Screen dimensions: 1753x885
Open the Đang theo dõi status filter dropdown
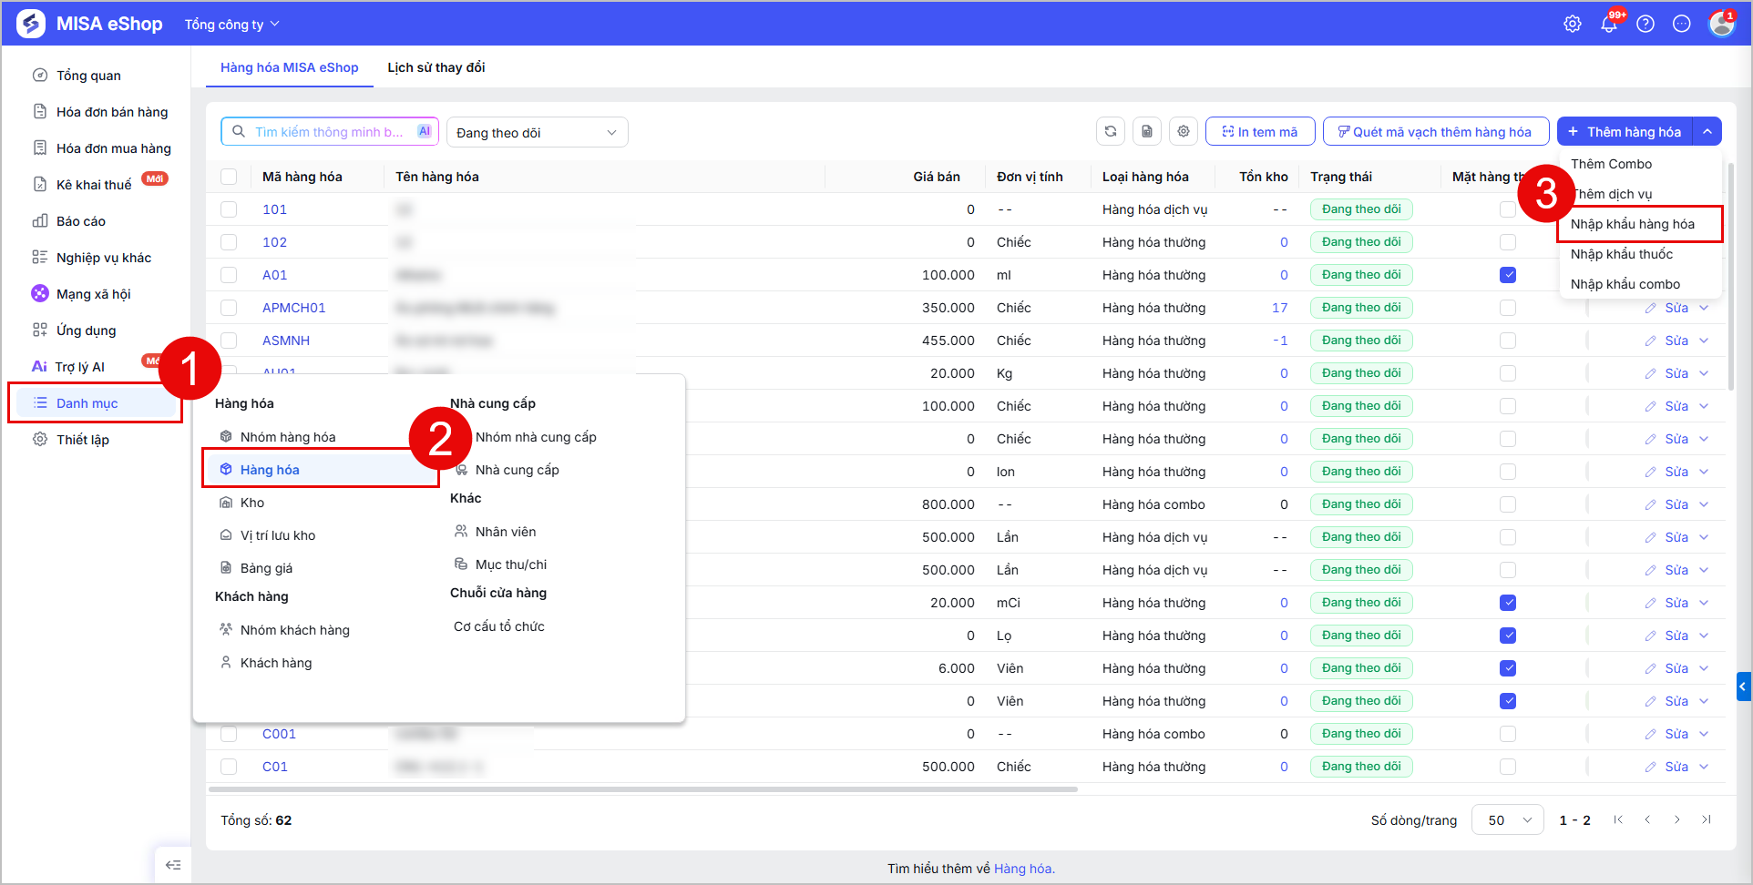click(537, 132)
